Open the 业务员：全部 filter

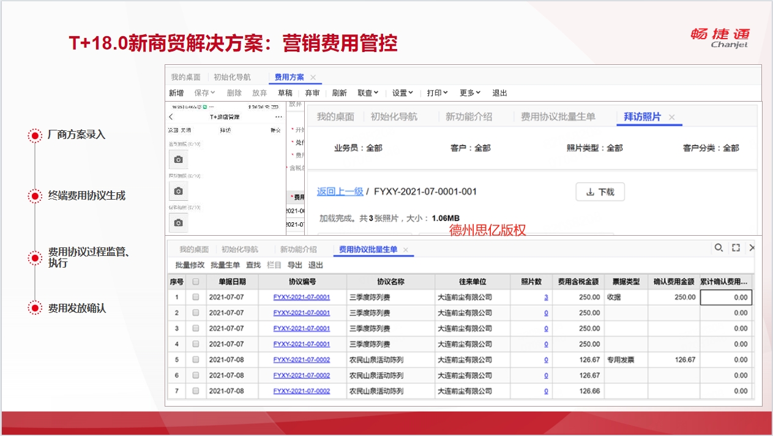click(358, 148)
